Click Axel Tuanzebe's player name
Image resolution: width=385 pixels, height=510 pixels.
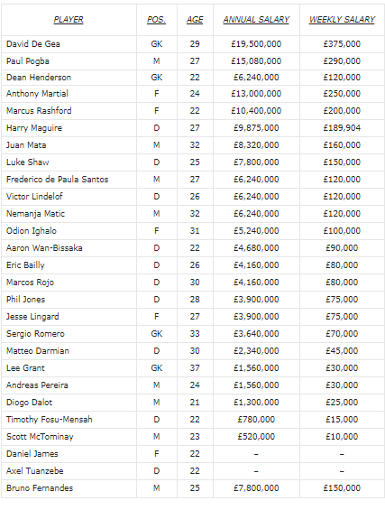(x=35, y=471)
